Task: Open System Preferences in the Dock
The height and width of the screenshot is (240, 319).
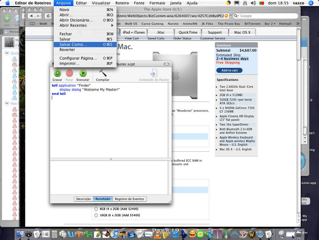Action: pyautogui.click(x=46, y=234)
